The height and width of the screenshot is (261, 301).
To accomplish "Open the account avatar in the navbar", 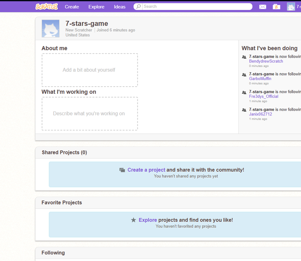I will pos(291,7).
